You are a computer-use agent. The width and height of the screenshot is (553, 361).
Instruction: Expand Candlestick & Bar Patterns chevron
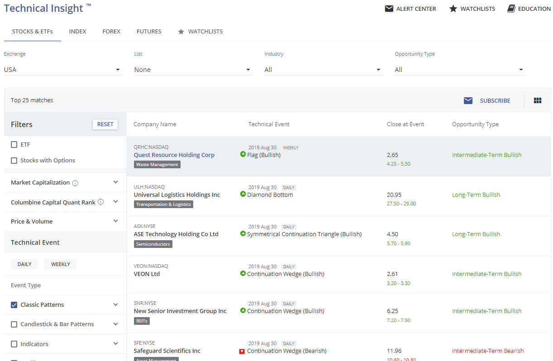click(x=116, y=324)
